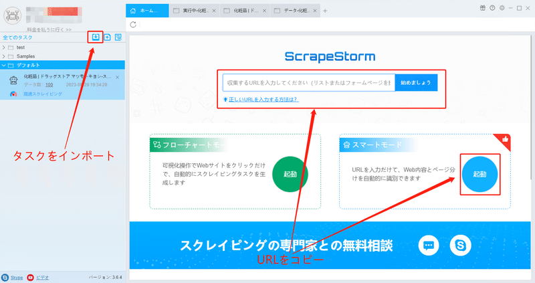Viewport: 535px width, 283px height.
Task: Select the 化粧品 ドラッグストア task row
Action: coord(62,85)
